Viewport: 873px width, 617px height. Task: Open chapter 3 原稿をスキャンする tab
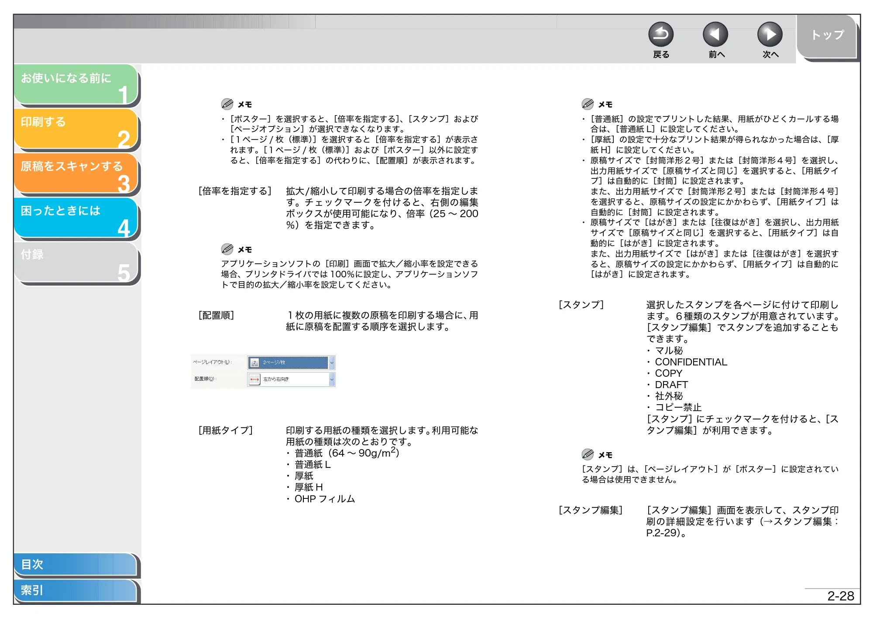[76, 174]
